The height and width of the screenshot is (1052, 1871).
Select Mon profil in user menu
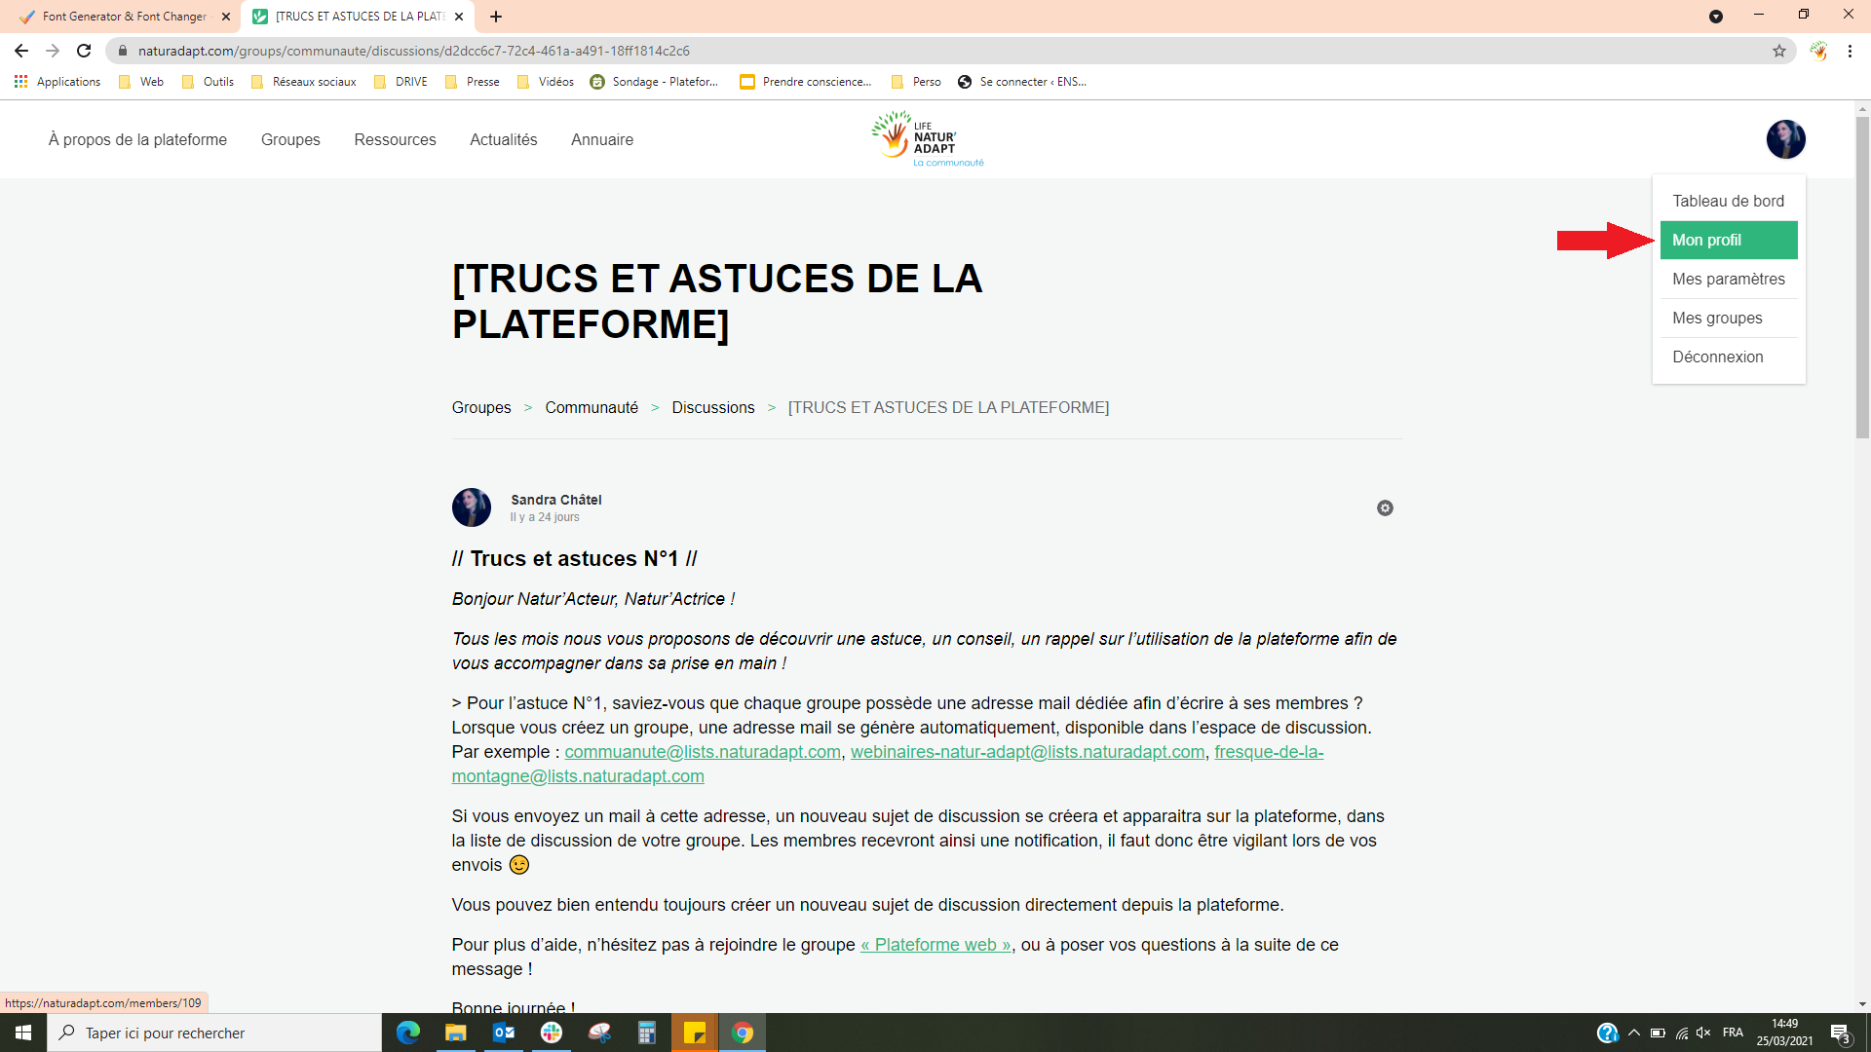pos(1728,240)
